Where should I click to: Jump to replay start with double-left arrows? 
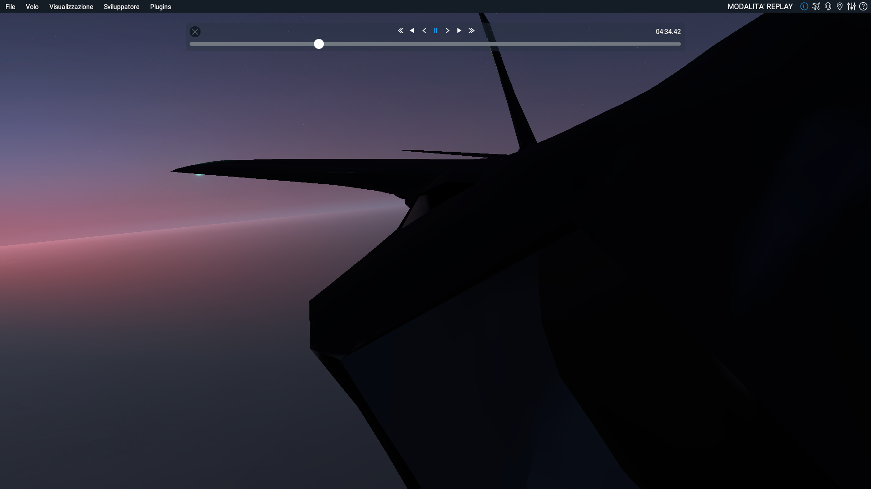click(401, 31)
